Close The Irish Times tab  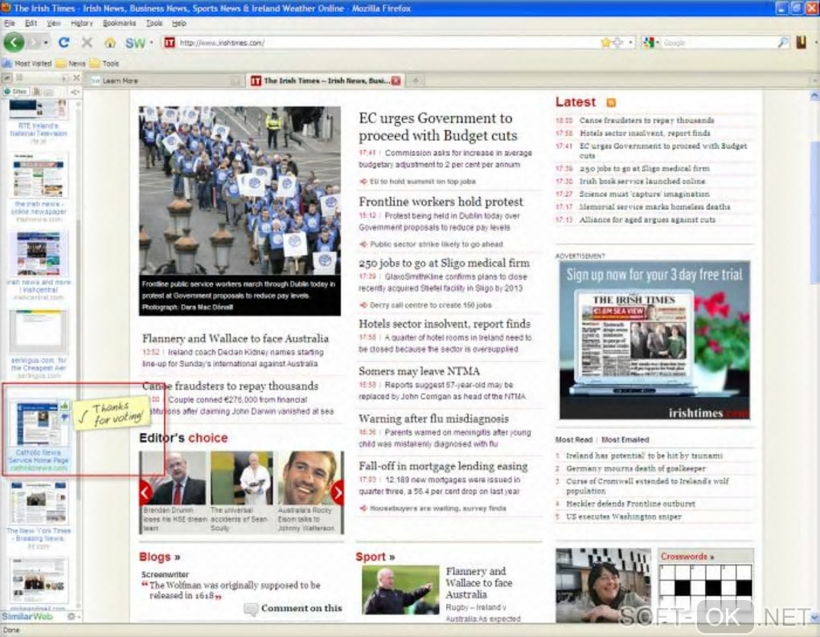(x=396, y=80)
